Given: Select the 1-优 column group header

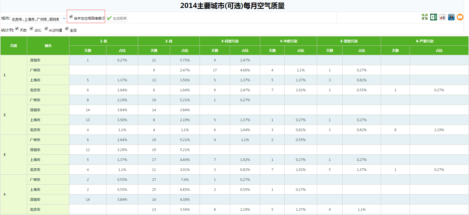Looking at the screenshot, I should coord(103,41).
